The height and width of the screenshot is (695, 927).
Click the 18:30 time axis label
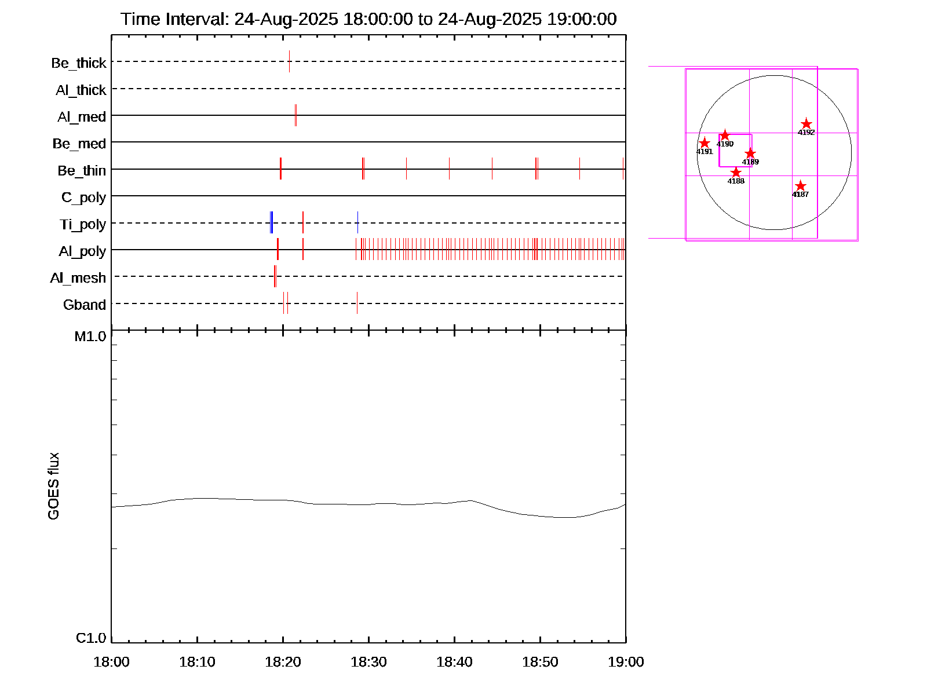pos(368,662)
